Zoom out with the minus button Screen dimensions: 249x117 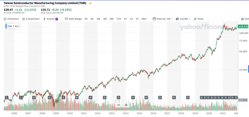tap(119, 105)
